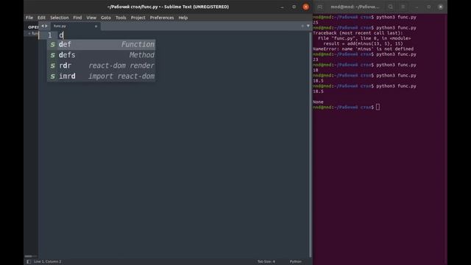
Task: Click the Line 1, Column 2 status text
Action: (47, 262)
